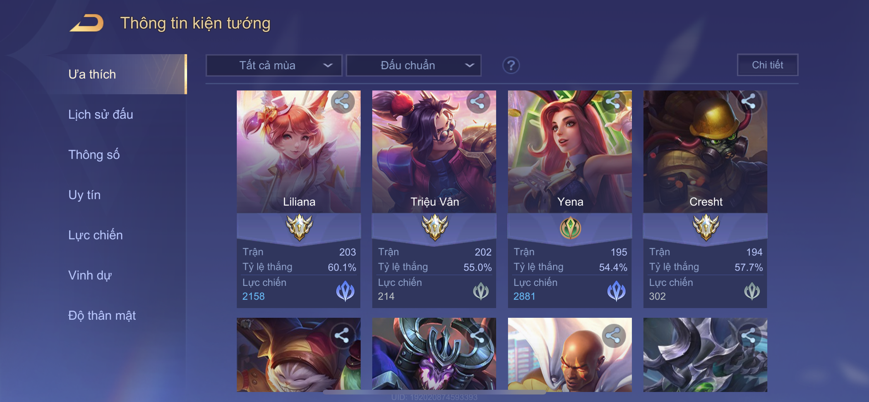The image size is (869, 402).
Task: Share the Liliana hero card
Action: click(343, 102)
